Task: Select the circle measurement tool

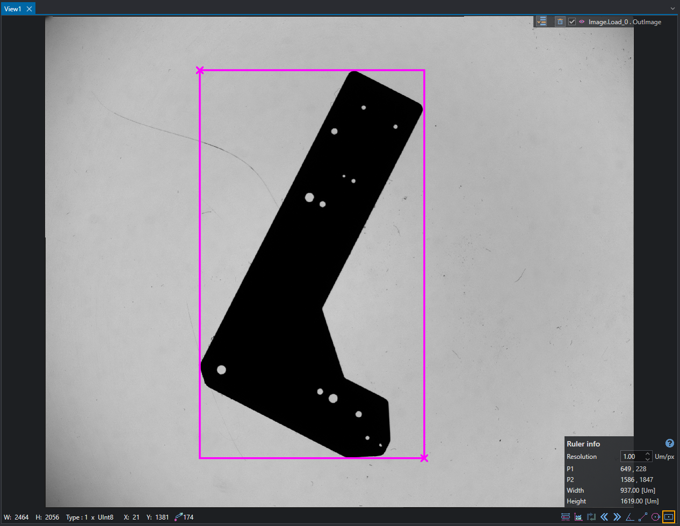Action: (x=655, y=517)
